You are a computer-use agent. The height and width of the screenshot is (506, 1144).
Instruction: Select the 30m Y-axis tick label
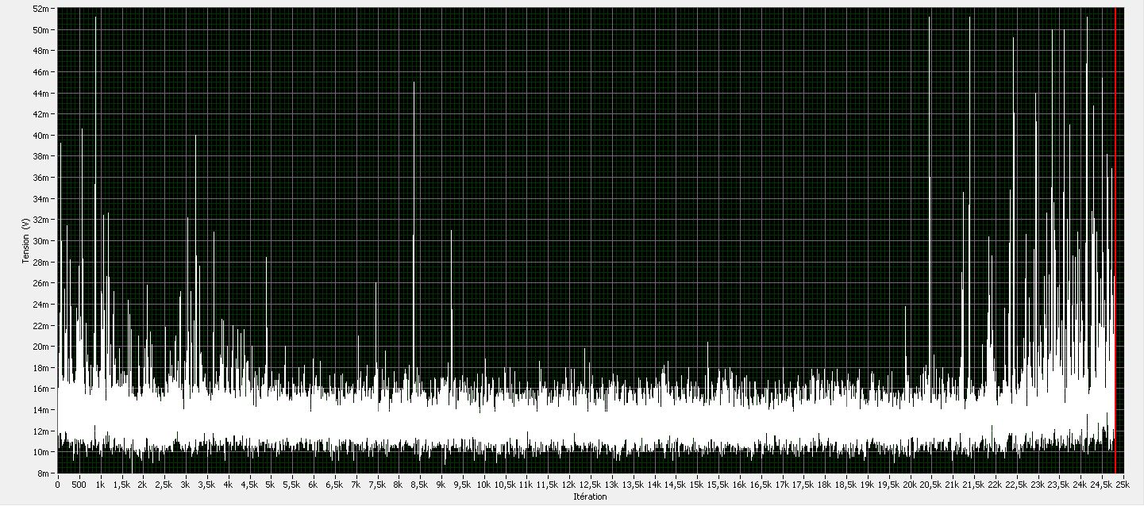pos(44,241)
